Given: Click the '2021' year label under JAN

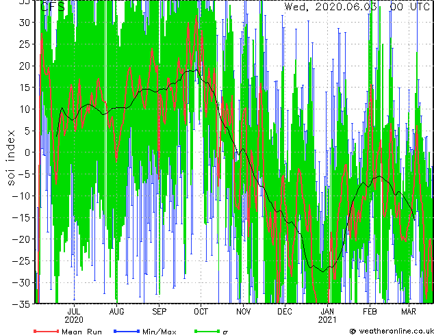Looking at the screenshot, I should pyautogui.click(x=327, y=320).
